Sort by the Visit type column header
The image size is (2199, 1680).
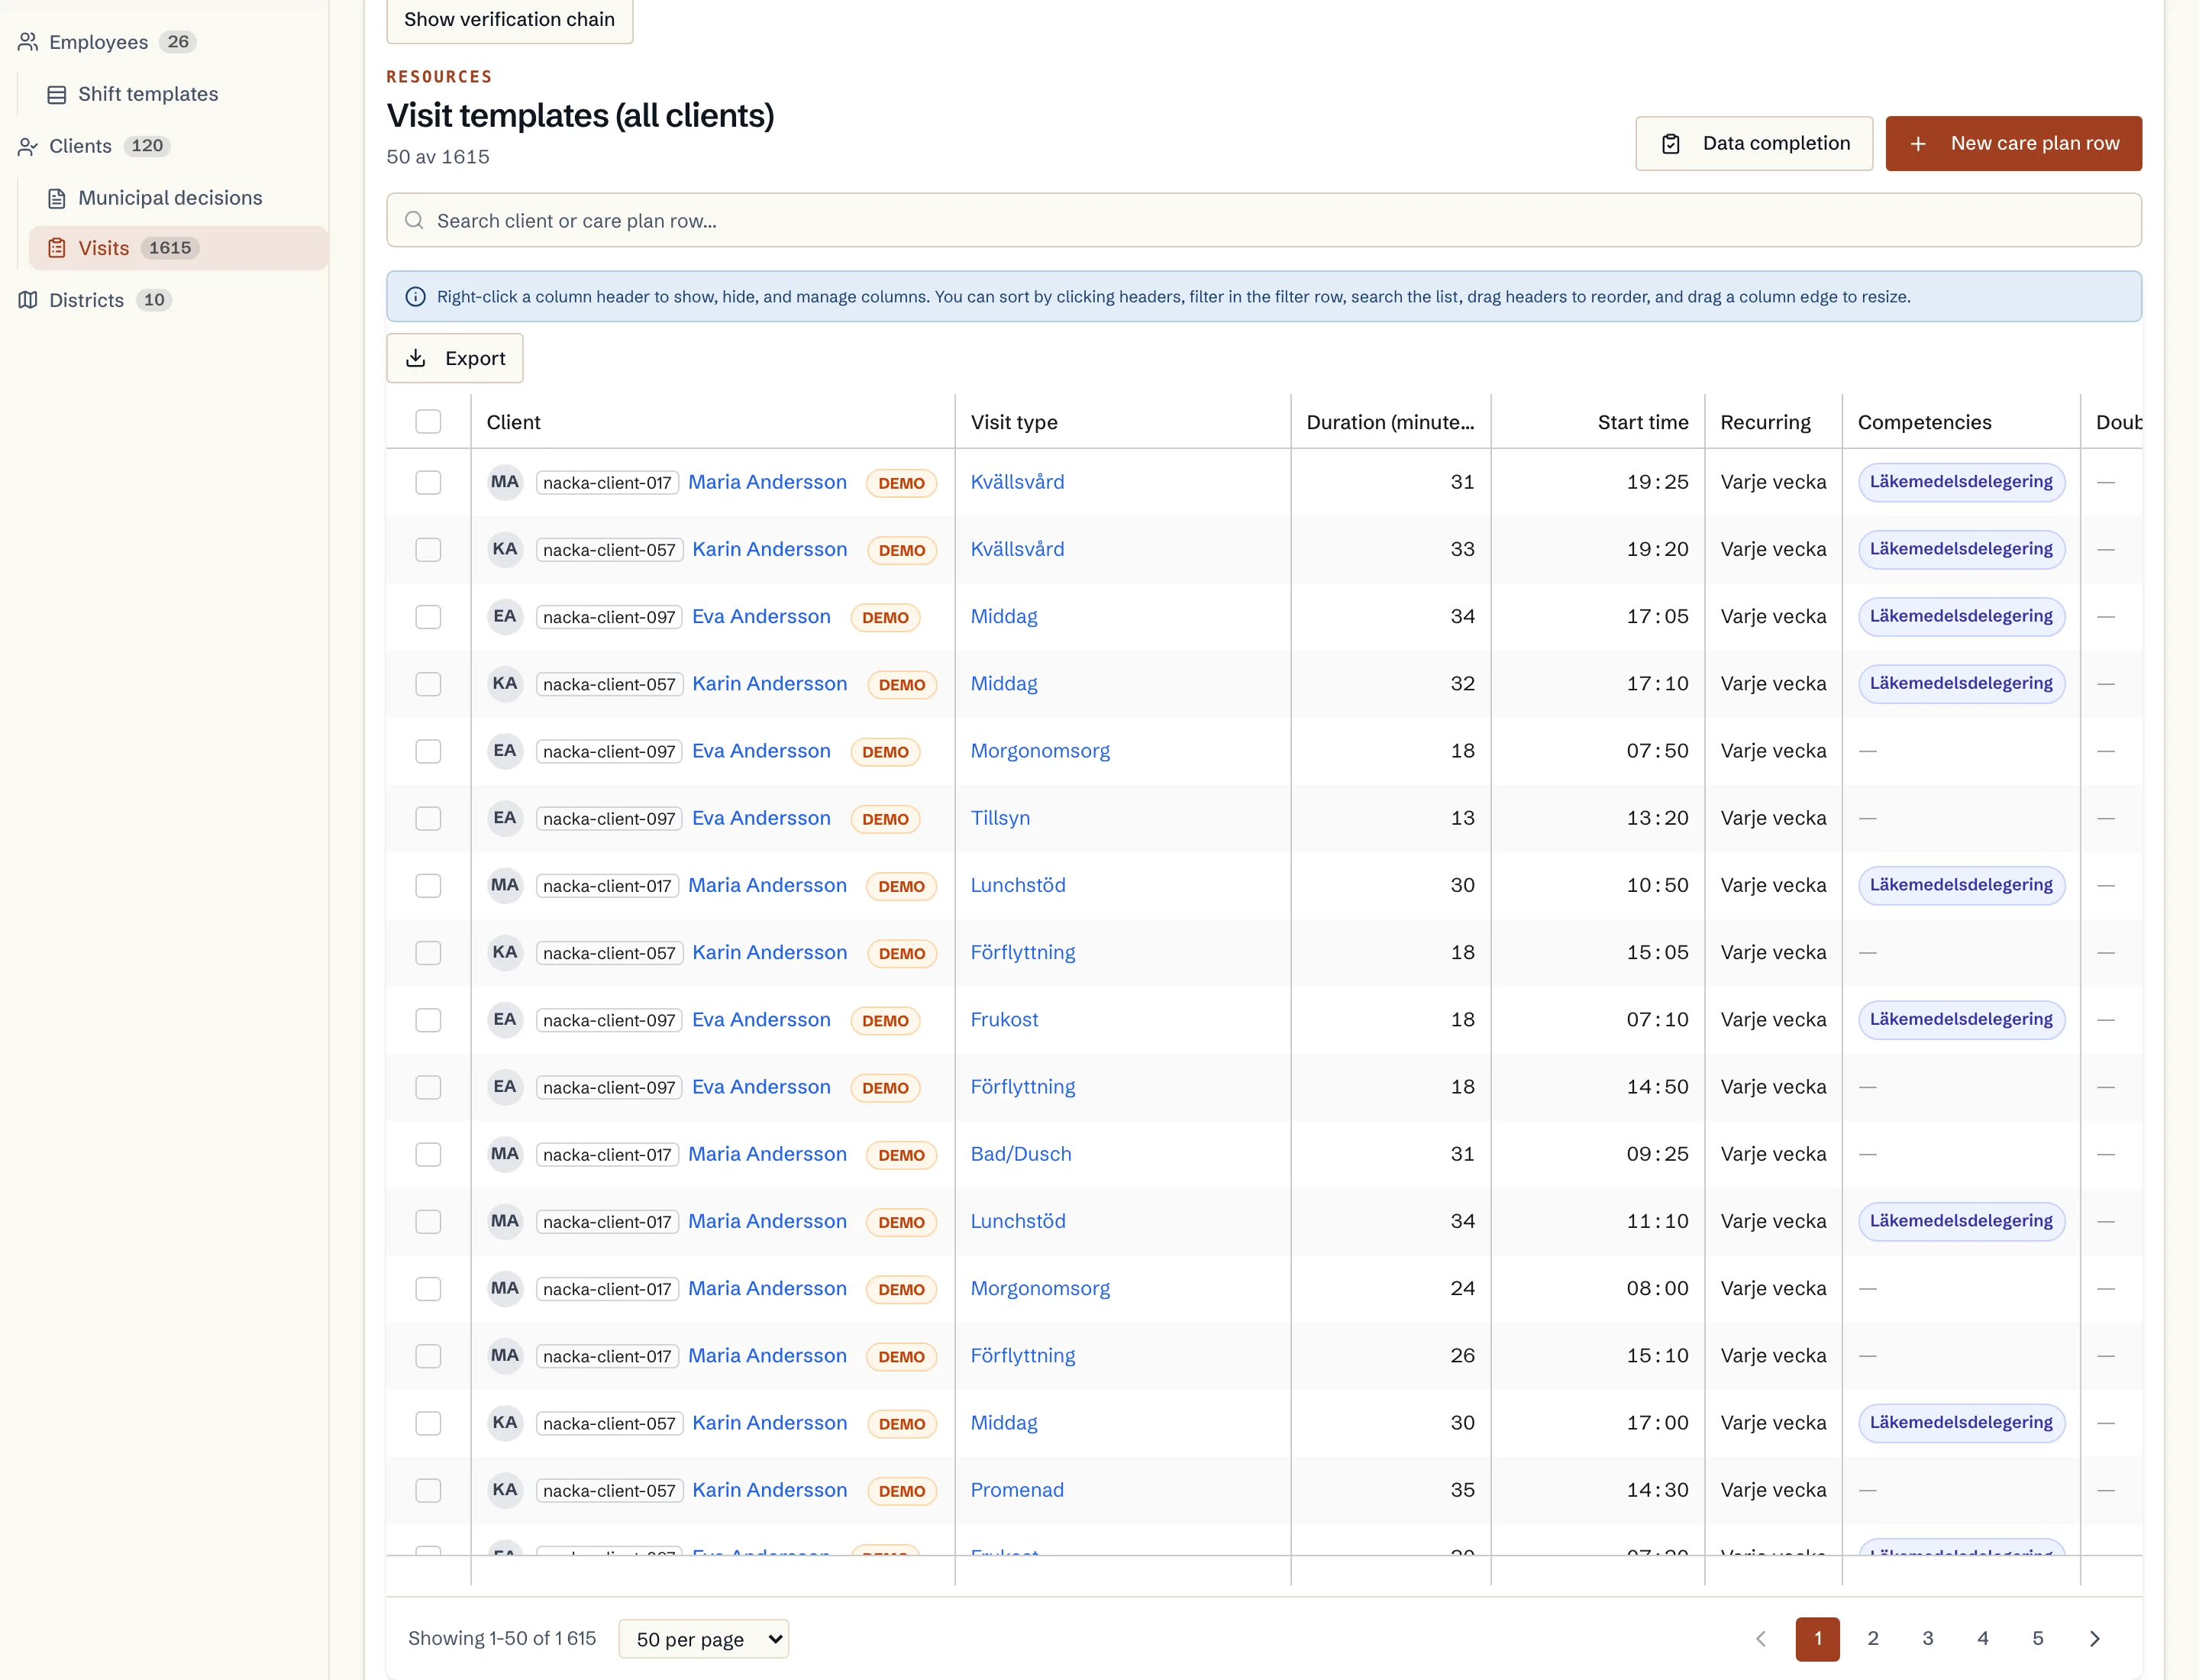tap(1014, 422)
